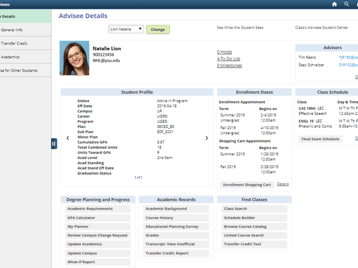
Task: Open the Lion,Natalie advisee dropdown
Action: [x=126, y=29]
